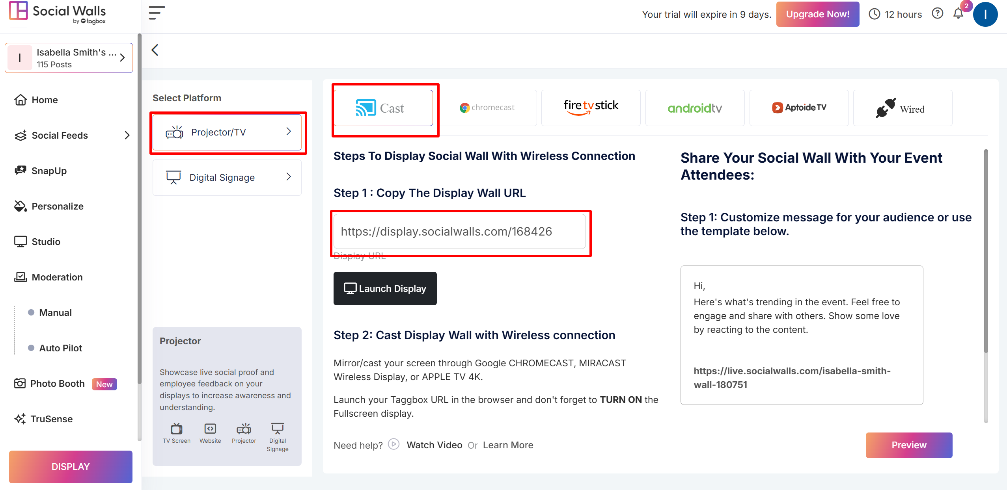
Task: Select the androidtv tab
Action: pos(695,108)
